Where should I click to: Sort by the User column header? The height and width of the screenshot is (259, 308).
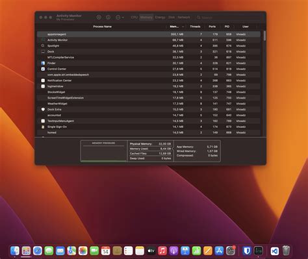point(246,27)
